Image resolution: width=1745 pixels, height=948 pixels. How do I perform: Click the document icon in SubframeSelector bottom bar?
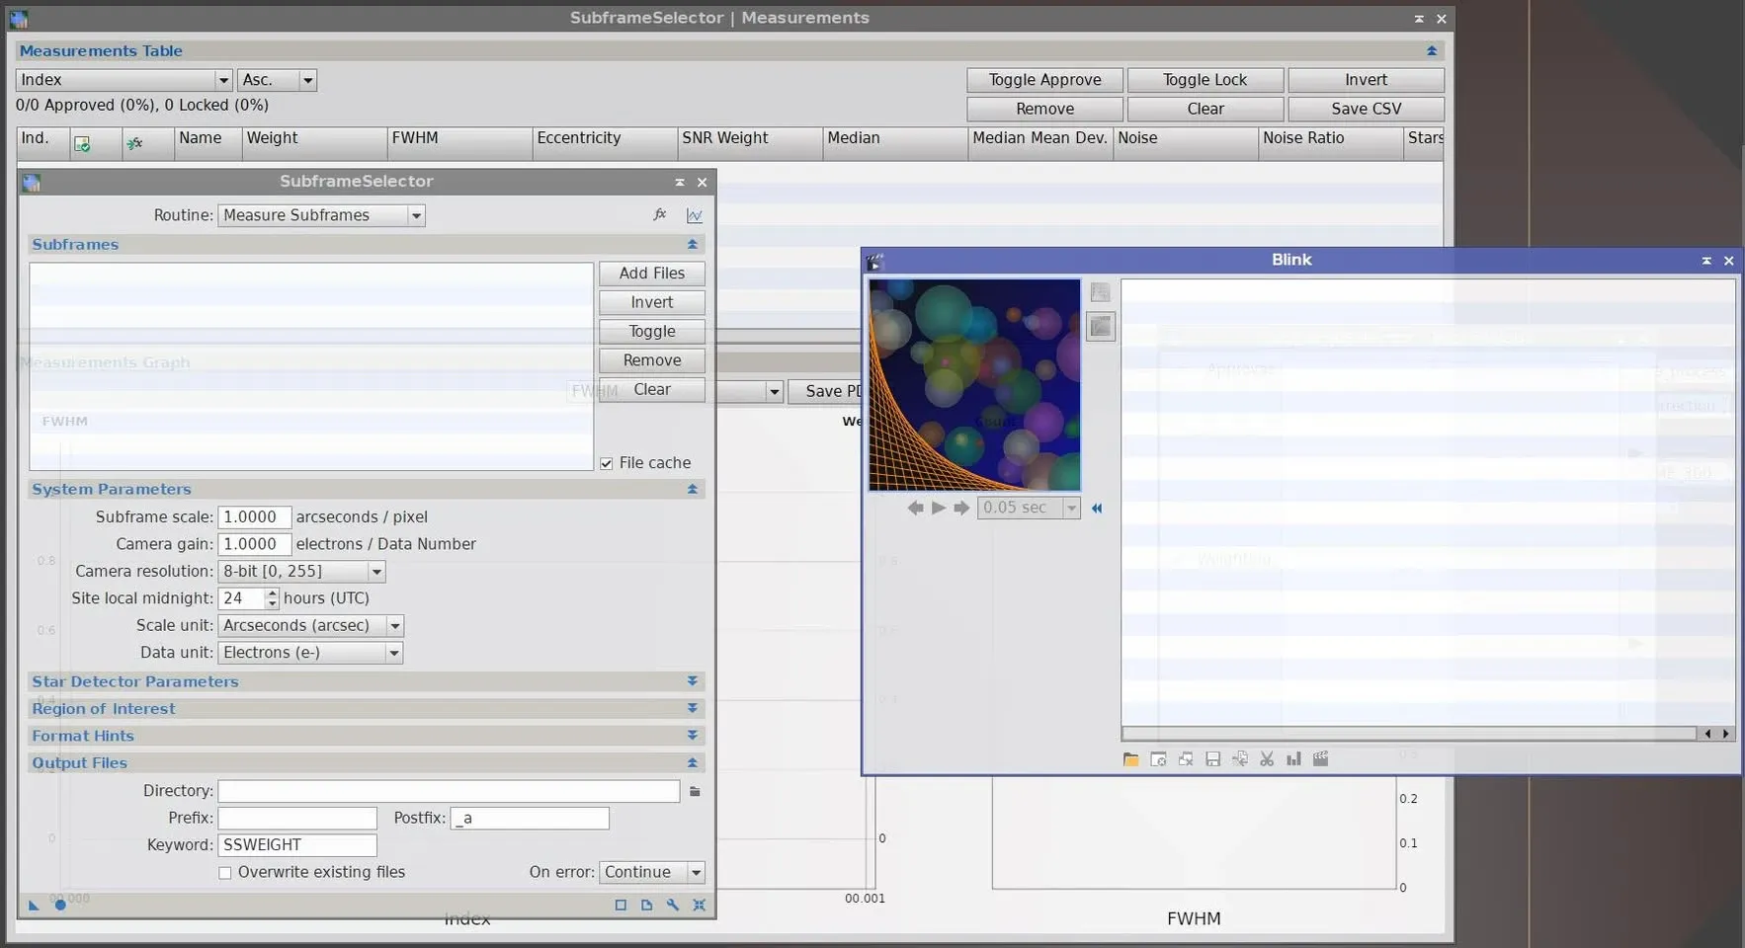[646, 905]
